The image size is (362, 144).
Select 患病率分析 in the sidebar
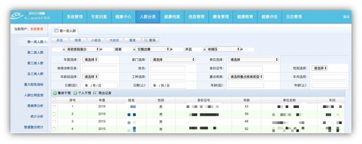pyautogui.click(x=35, y=106)
